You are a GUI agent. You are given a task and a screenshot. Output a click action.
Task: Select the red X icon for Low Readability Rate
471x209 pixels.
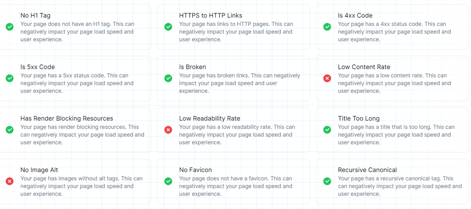point(168,130)
